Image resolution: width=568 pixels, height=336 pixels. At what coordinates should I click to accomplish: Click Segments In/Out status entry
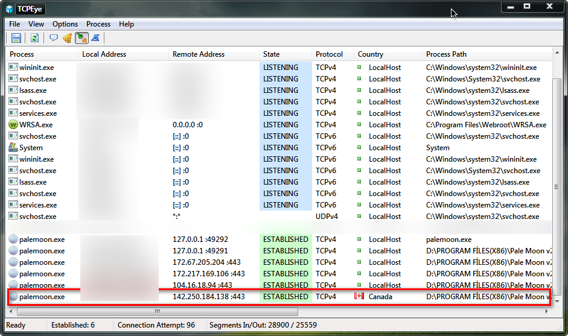(x=263, y=325)
